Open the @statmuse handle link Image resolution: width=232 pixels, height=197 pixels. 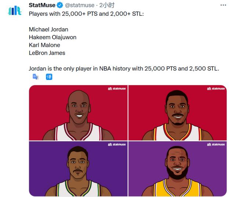point(80,6)
